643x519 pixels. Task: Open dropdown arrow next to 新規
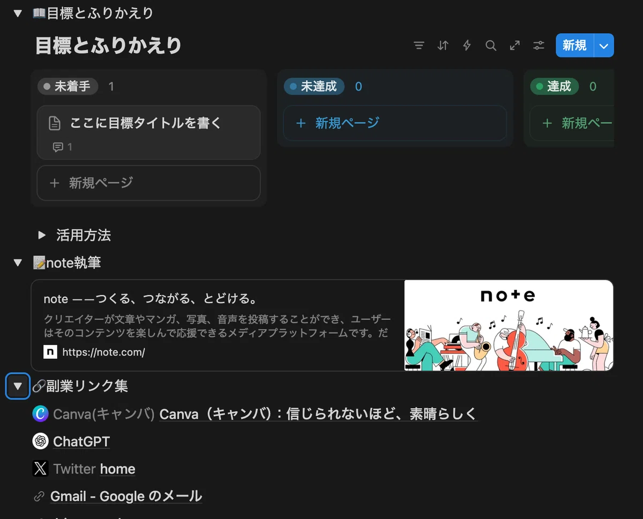(x=604, y=46)
